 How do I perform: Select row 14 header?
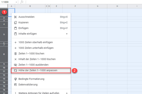click(4, 82)
